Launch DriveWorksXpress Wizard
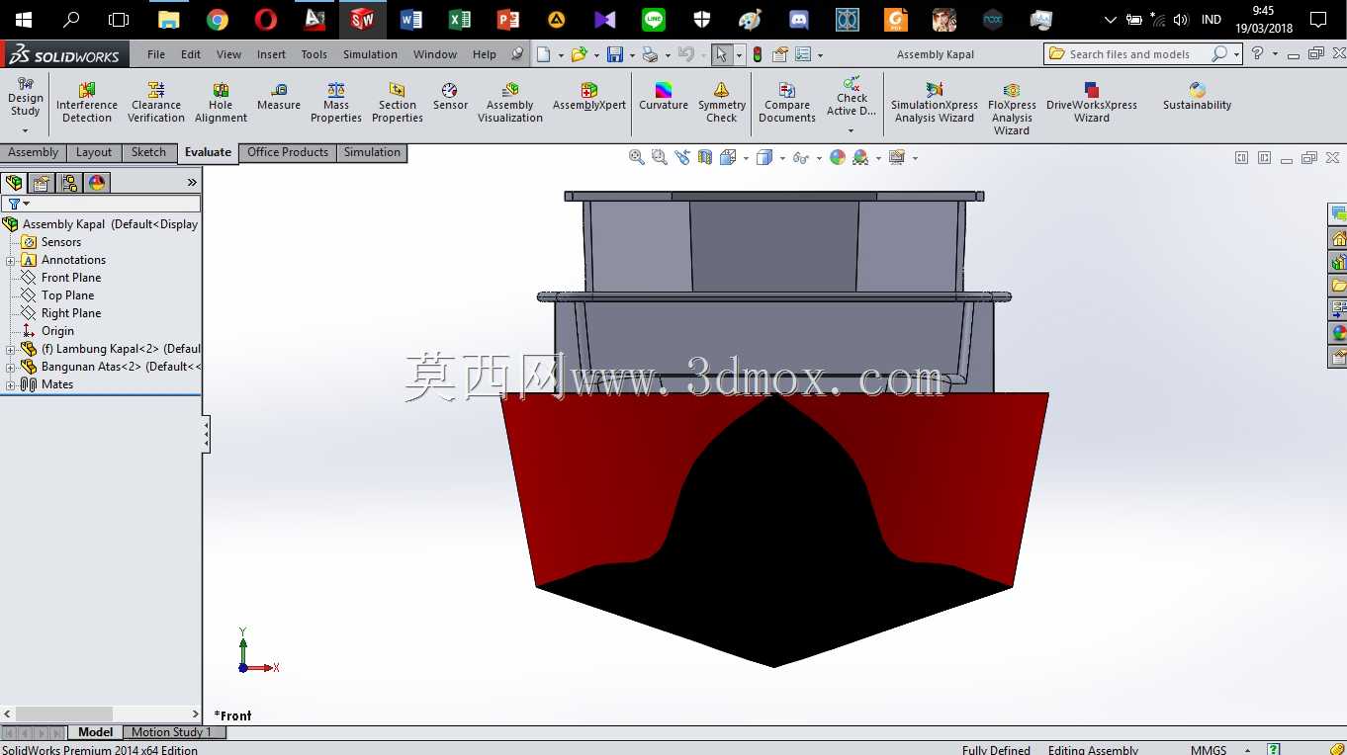 (x=1092, y=104)
